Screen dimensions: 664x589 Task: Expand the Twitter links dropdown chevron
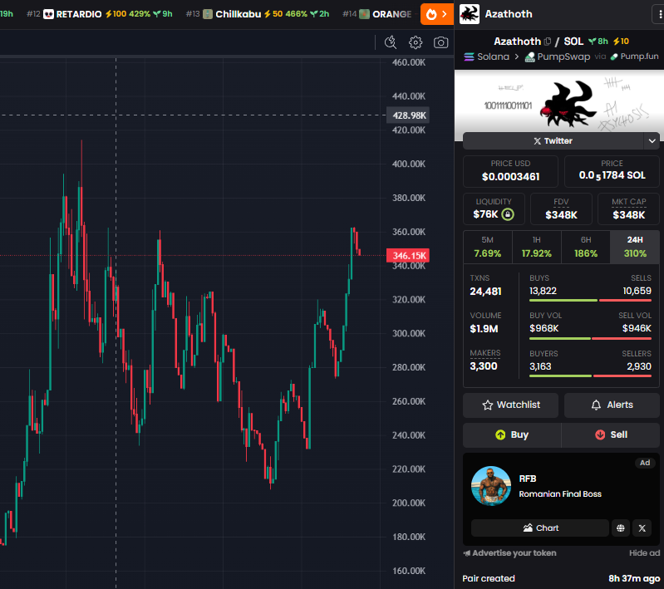pos(652,141)
